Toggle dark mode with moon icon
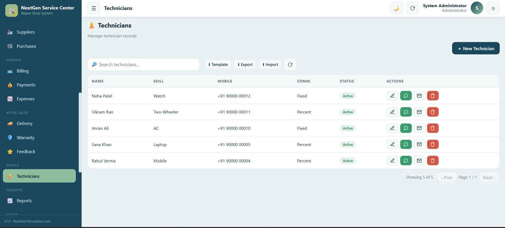This screenshot has height=228, width=505. (x=396, y=8)
